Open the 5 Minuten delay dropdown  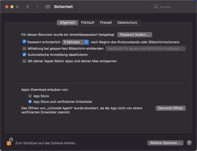click(x=75, y=42)
